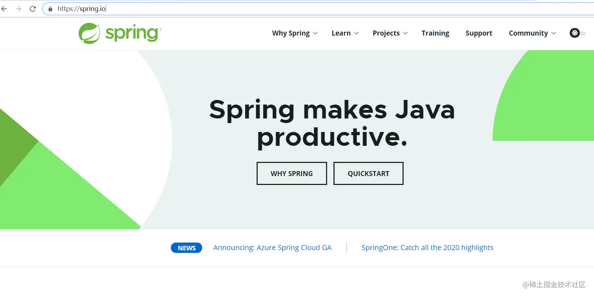Screen dimensions: 594x297
Task: Go to the Training page
Action: point(435,33)
